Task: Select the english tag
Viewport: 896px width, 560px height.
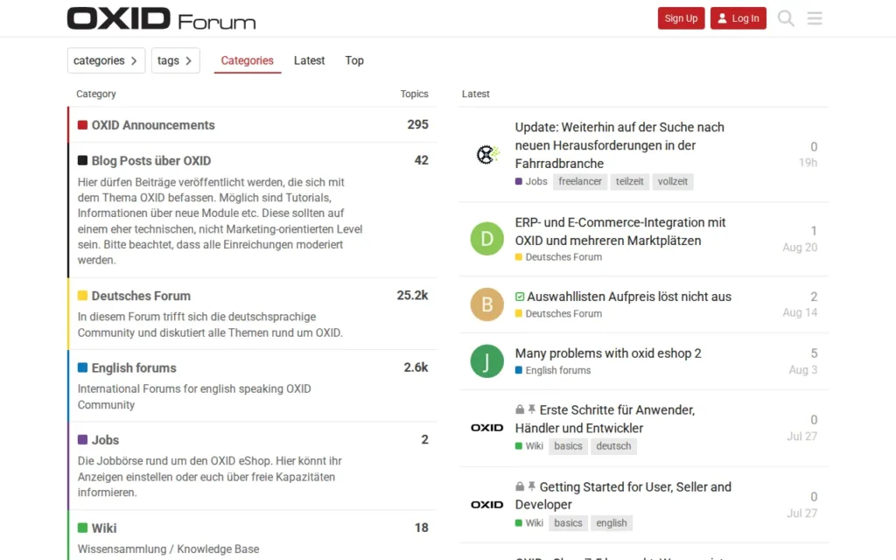Action: tap(612, 523)
